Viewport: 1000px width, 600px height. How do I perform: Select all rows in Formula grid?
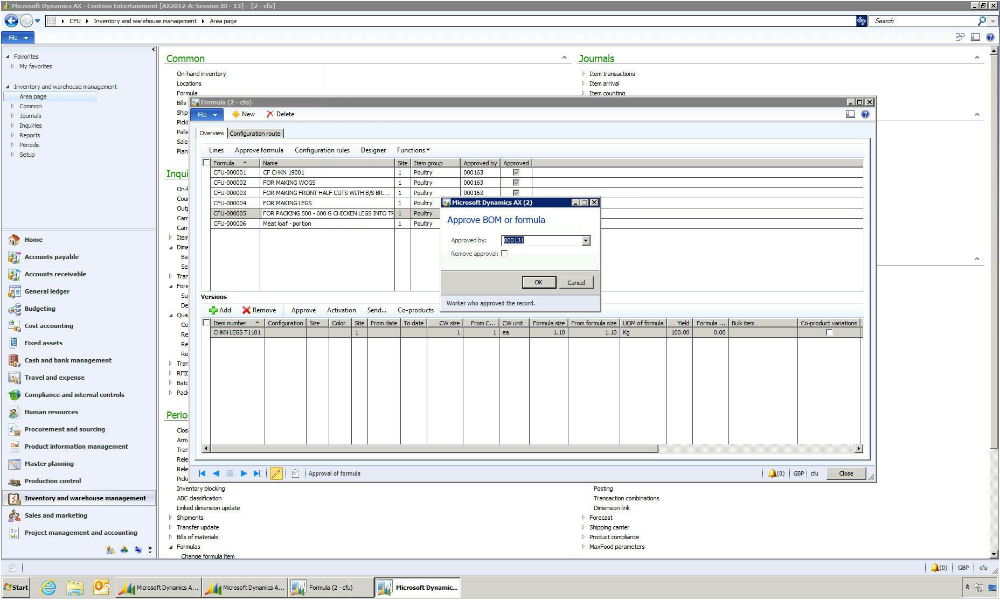[206, 163]
